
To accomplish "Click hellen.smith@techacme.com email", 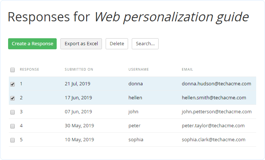I will [214, 98].
